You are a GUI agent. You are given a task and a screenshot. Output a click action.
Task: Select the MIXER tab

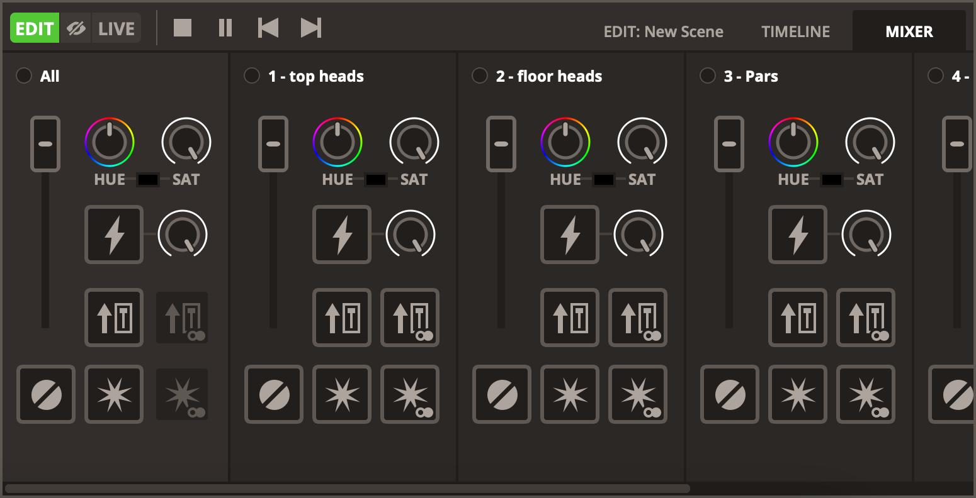tap(909, 31)
